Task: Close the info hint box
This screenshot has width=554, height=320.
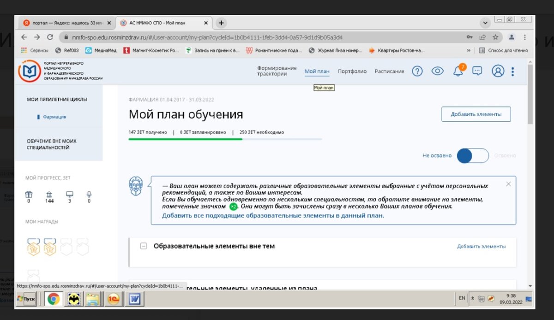Action: coord(508,184)
